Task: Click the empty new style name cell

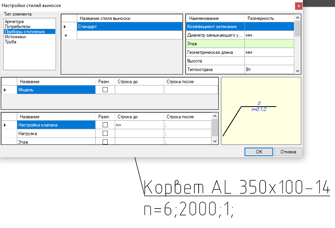Action: tap(130, 35)
